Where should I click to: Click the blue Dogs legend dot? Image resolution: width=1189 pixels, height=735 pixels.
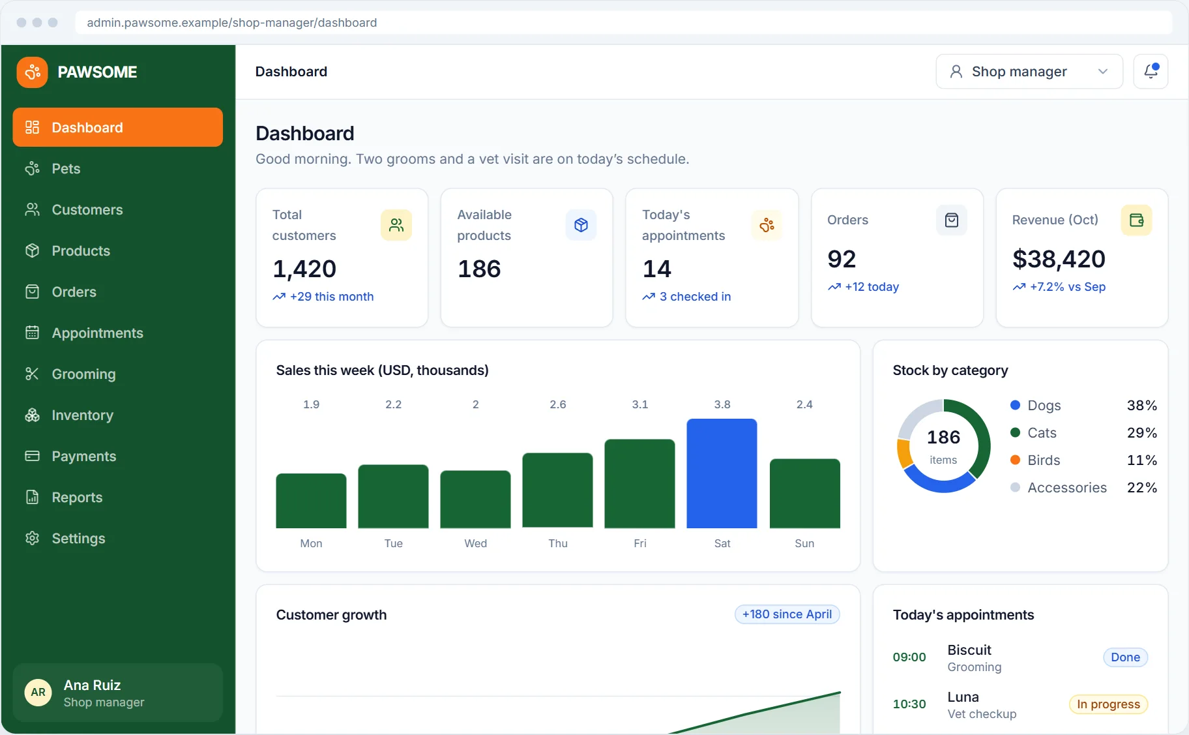pyautogui.click(x=1015, y=405)
